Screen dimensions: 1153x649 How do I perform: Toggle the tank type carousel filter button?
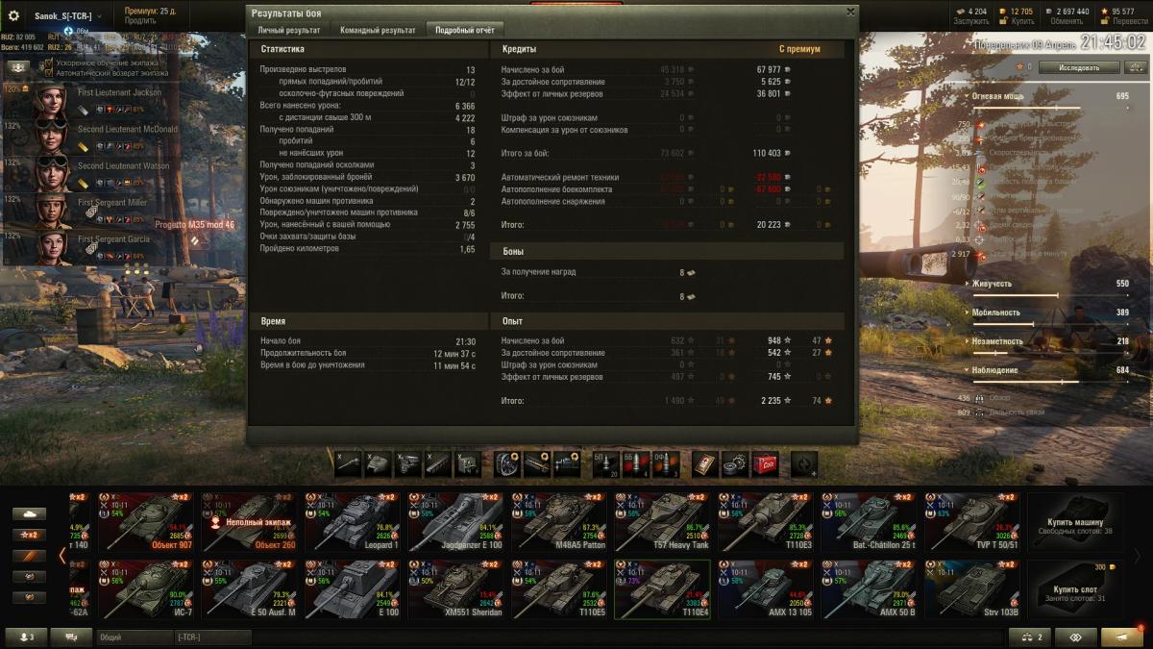[x=29, y=513]
